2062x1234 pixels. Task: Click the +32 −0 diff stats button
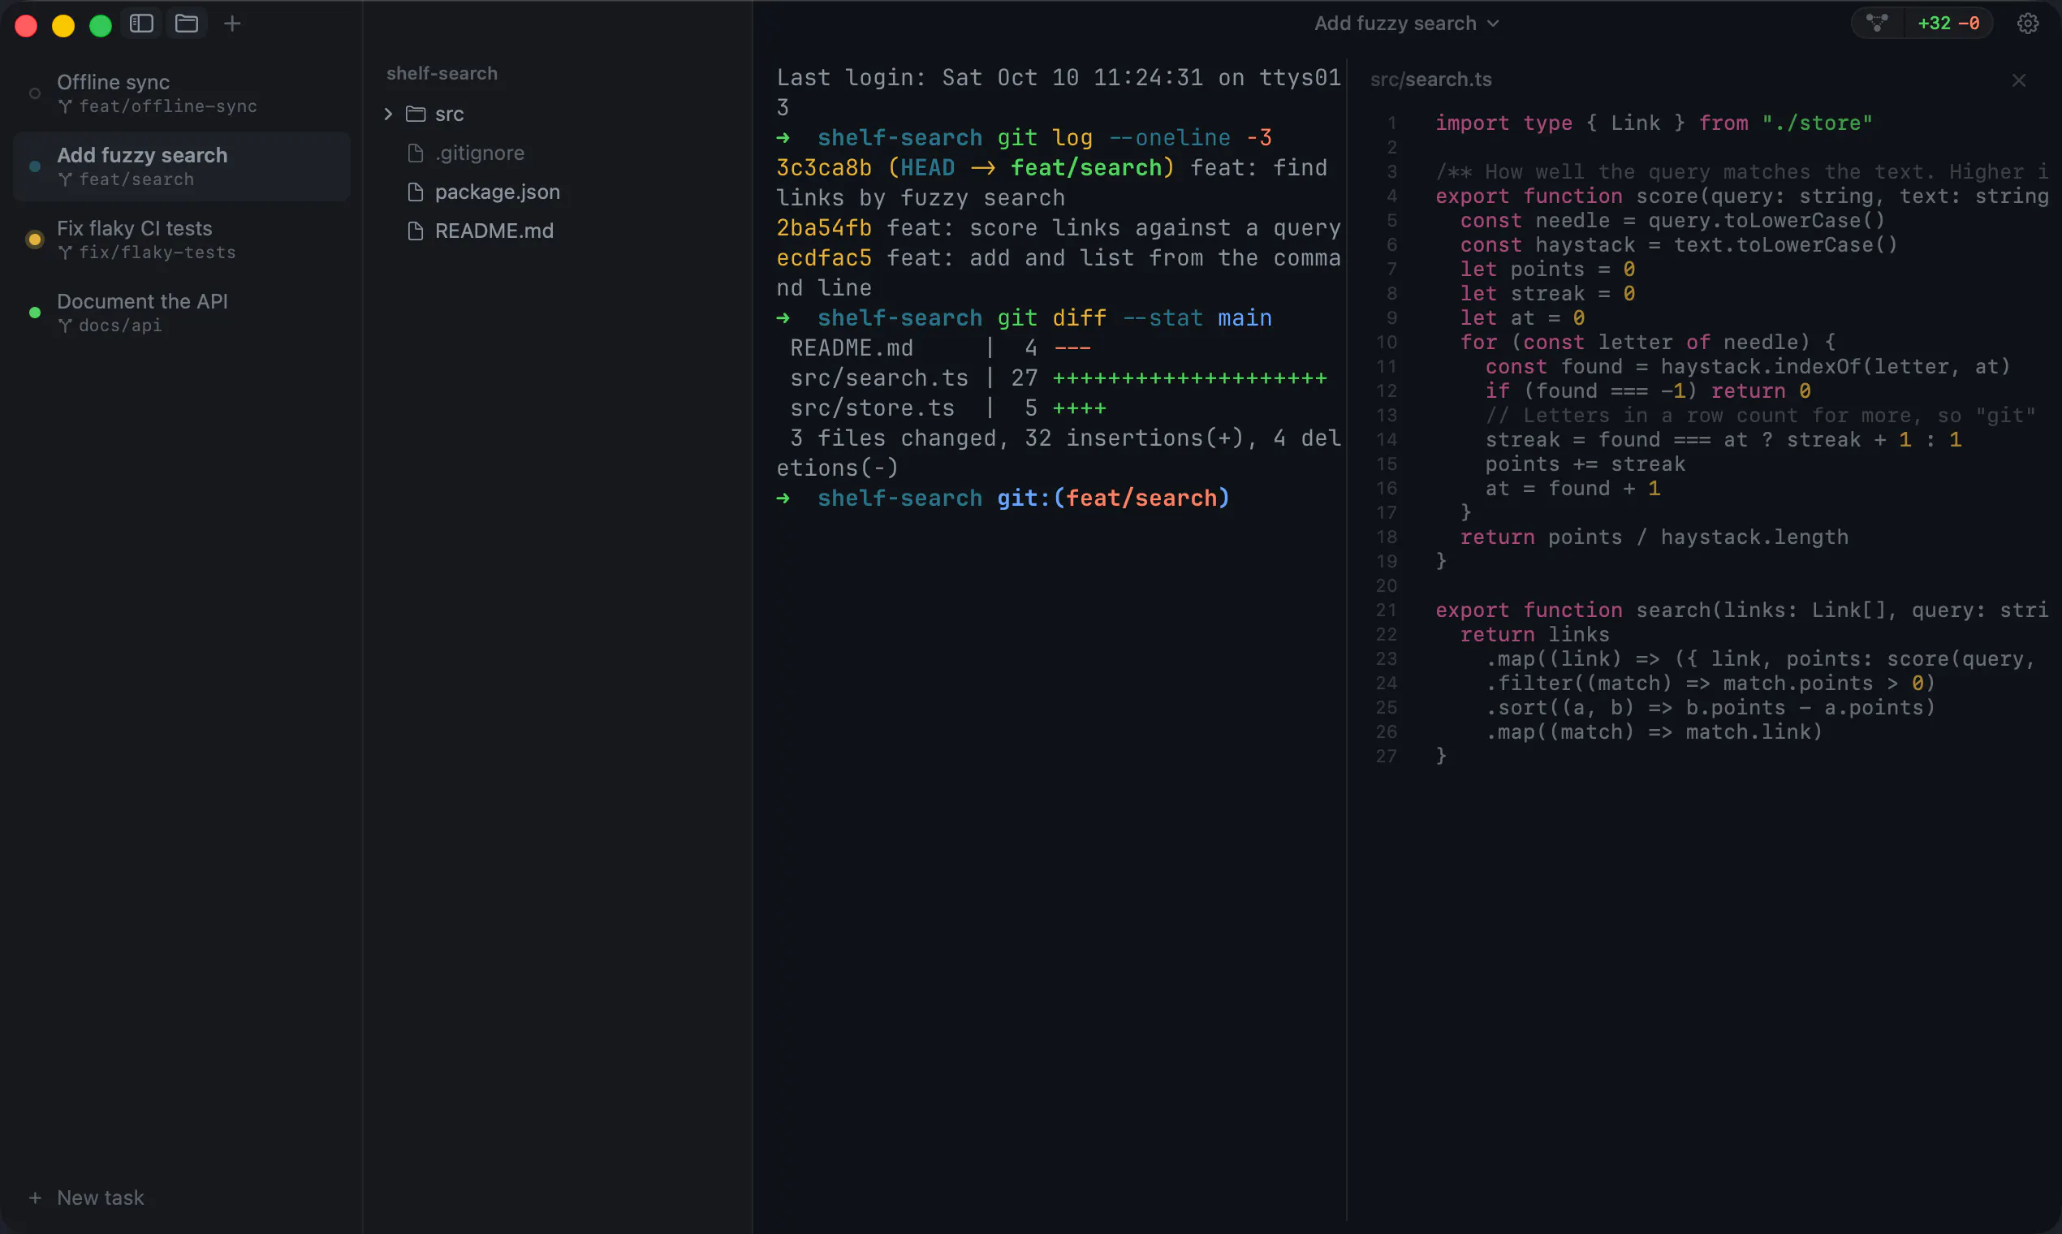point(1948,24)
